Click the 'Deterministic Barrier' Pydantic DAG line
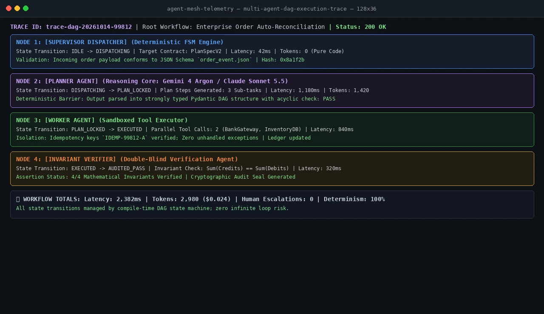Viewport: 544px width, 314px height. [x=176, y=99]
